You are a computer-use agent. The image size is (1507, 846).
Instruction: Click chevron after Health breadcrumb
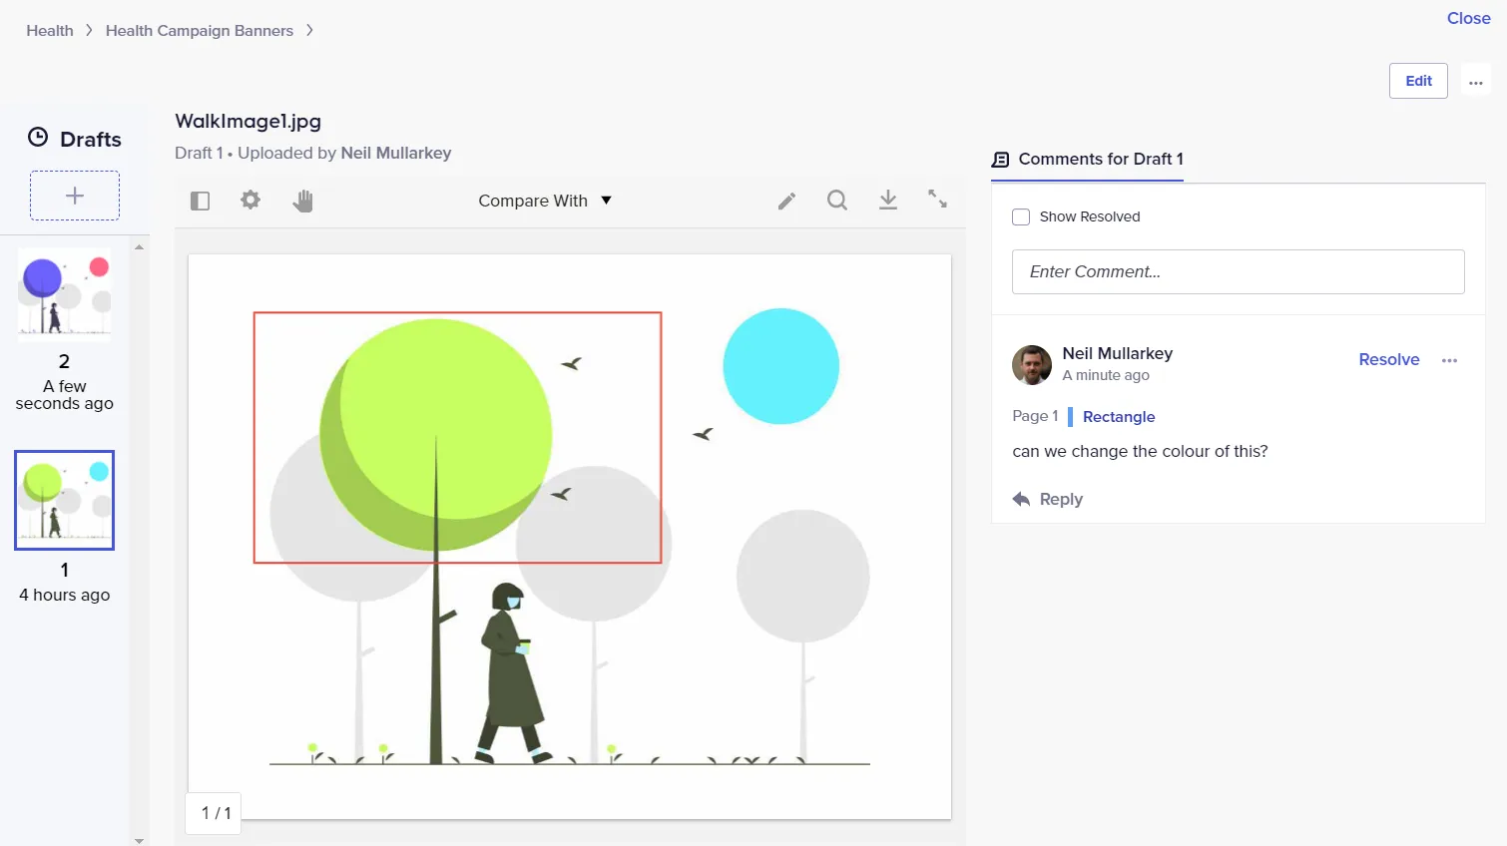click(89, 30)
